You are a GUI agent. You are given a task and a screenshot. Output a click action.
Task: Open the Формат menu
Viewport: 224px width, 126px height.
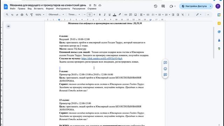(x=50, y=8)
